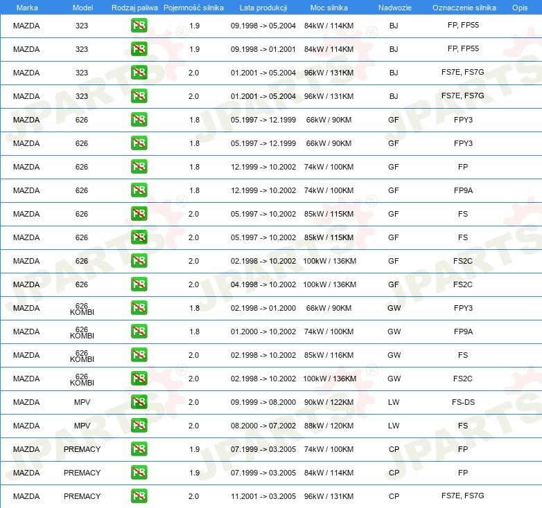
Task: Select the CP body cell in the 11.2001 -> 03.2005 row
Action: (x=394, y=496)
